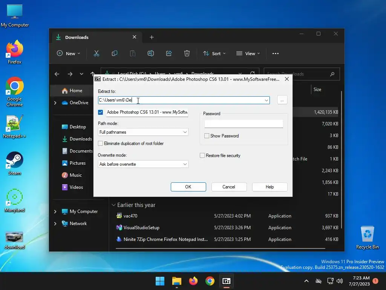
Task: Expand Network in the navigation pane
Action: 55,224
